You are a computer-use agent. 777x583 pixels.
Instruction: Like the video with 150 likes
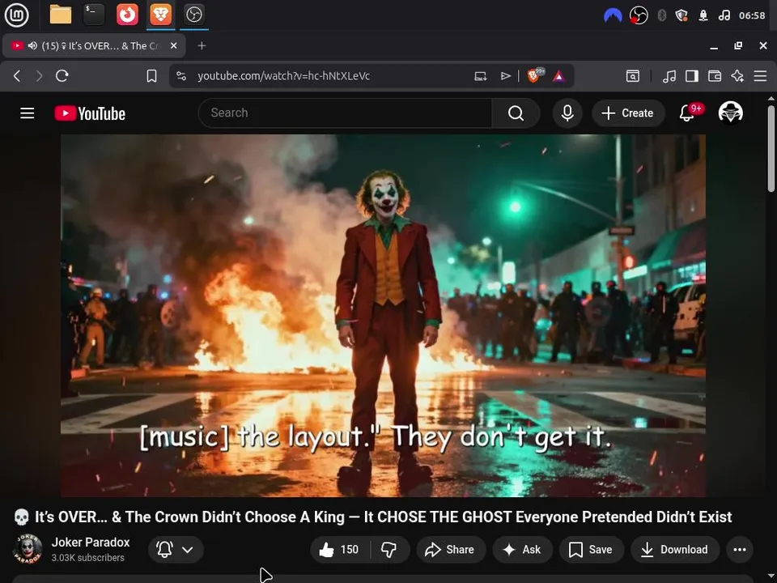pyautogui.click(x=340, y=549)
